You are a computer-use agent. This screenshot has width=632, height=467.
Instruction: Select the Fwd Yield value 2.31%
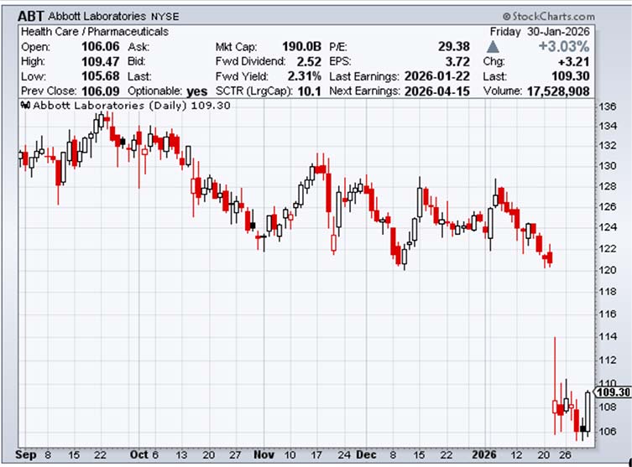coord(305,76)
